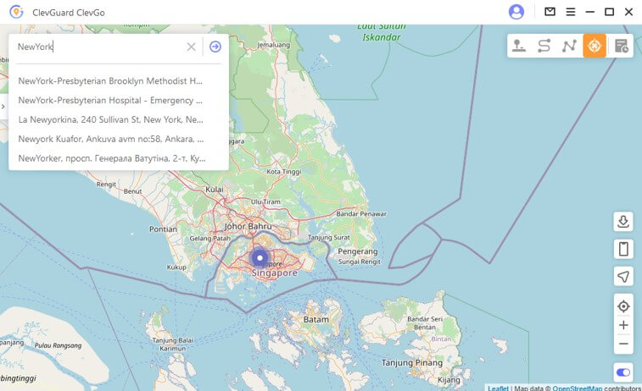Open the mail feedback icon
The width and height of the screenshot is (642, 391).
pos(550,12)
